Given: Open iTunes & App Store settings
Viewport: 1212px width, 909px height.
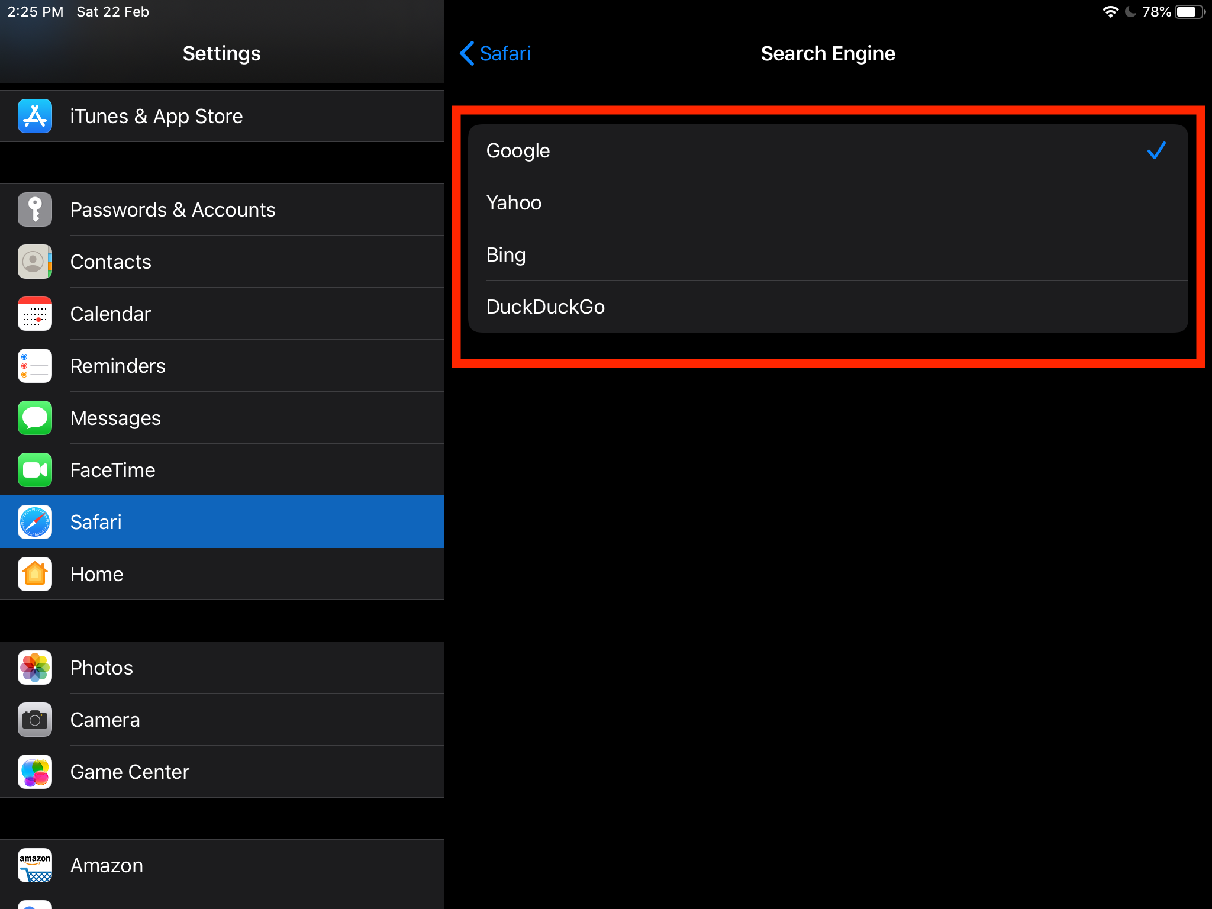Looking at the screenshot, I should click(x=222, y=116).
